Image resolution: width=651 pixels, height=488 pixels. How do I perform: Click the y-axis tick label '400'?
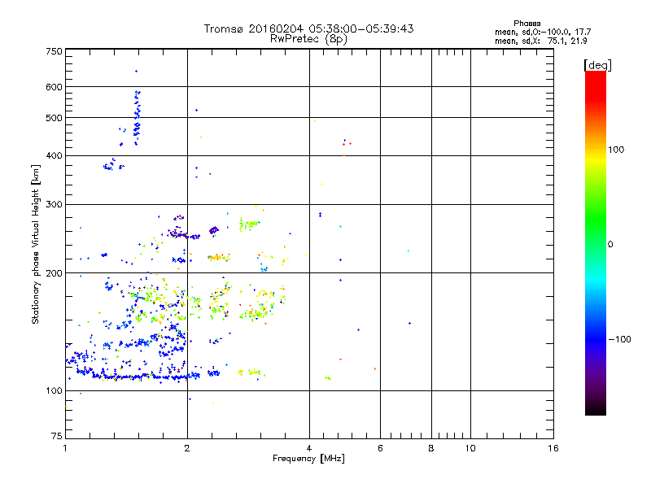point(54,156)
